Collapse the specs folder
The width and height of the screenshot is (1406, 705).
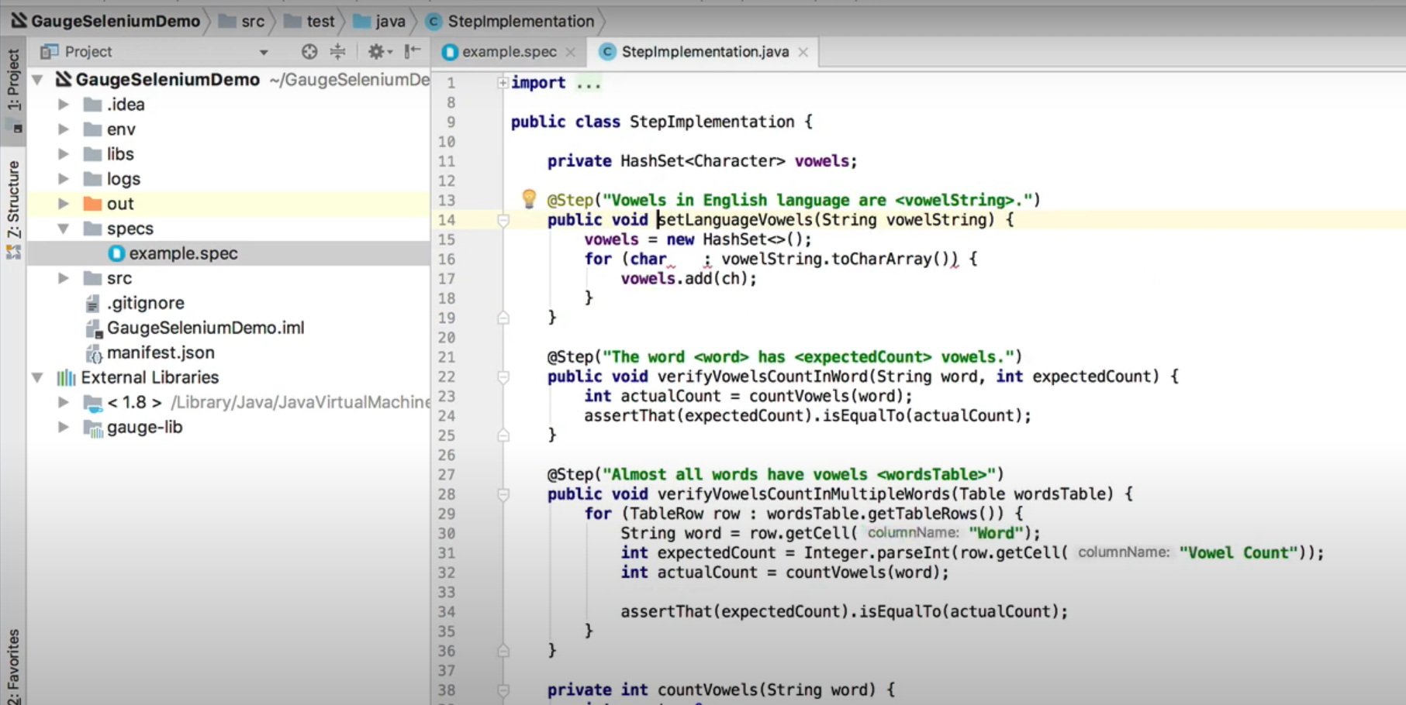point(64,229)
